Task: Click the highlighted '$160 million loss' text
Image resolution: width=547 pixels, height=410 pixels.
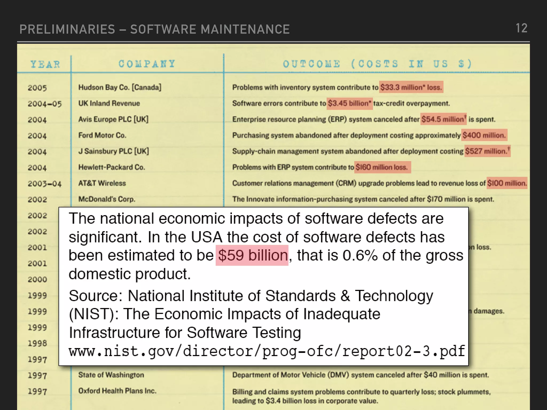Action: tap(382, 167)
